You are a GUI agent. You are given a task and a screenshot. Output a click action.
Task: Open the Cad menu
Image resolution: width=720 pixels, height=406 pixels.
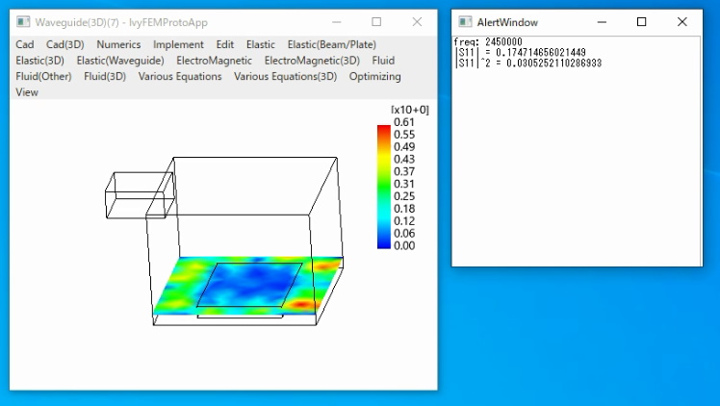click(x=25, y=44)
